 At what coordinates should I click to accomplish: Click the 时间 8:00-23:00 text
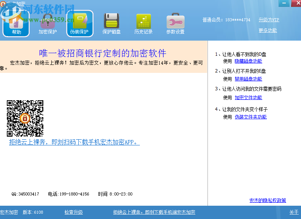click(115, 194)
